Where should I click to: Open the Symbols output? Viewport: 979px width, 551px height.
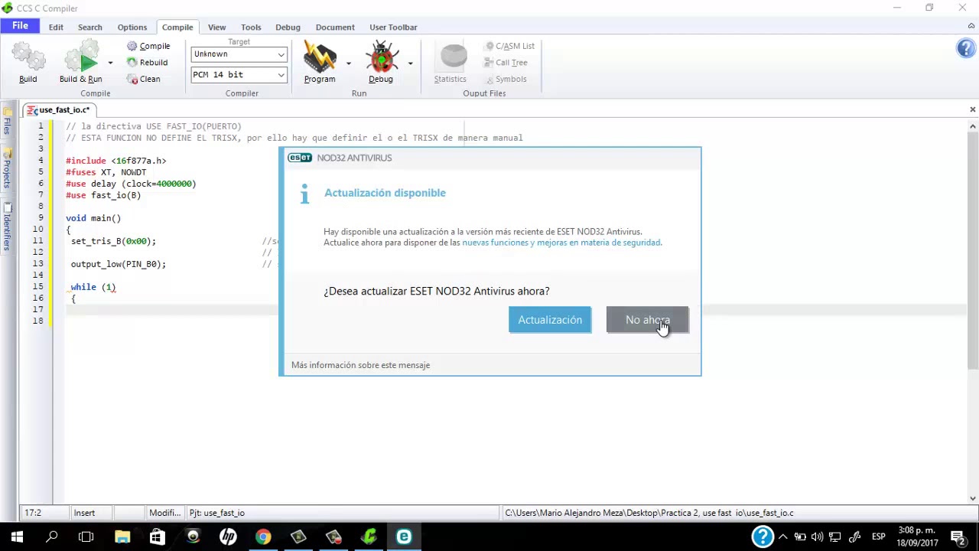tap(506, 79)
